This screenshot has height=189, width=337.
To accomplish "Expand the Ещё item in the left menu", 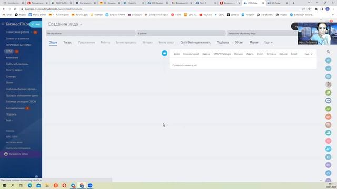I will coord(8,120).
